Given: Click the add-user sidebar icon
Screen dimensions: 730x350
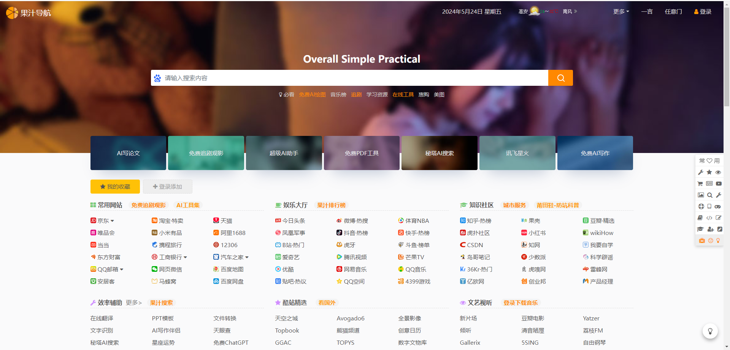Looking at the screenshot, I should (x=710, y=229).
